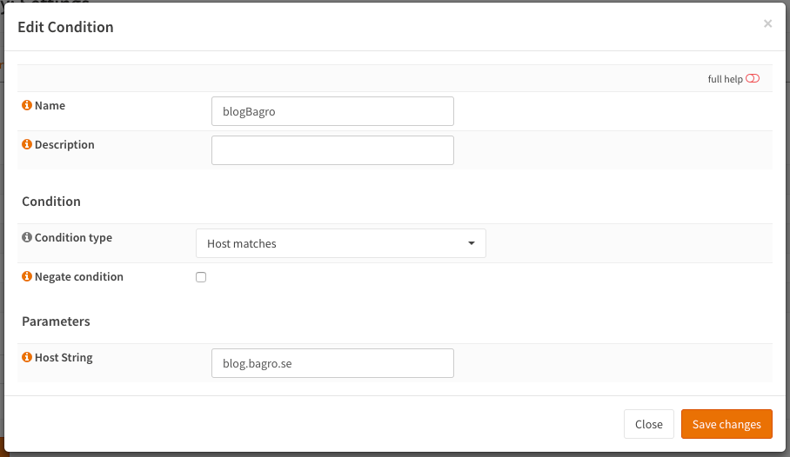This screenshot has width=790, height=457.
Task: Close the dialog with the X icon
Action: [x=767, y=24]
